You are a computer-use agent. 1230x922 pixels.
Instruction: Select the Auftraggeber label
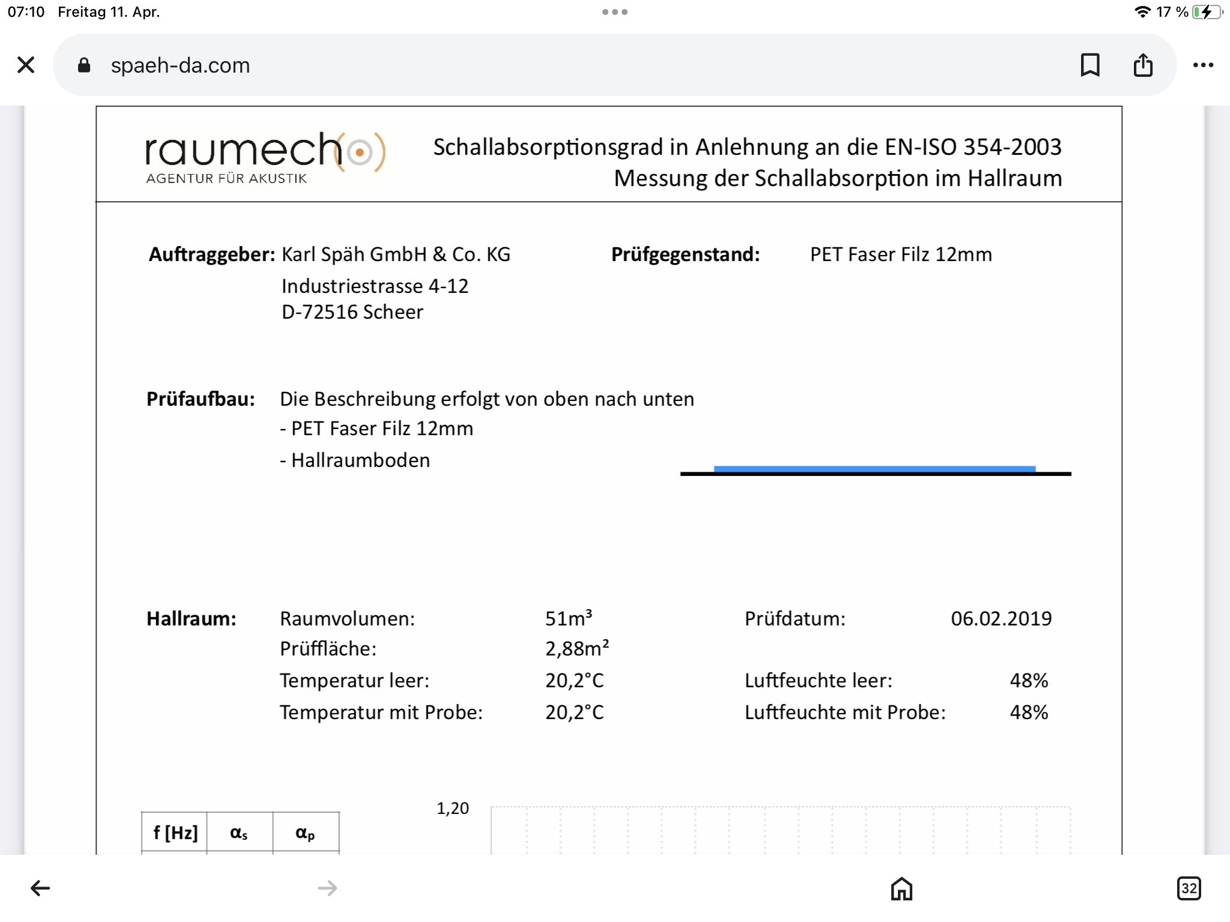[x=212, y=255]
